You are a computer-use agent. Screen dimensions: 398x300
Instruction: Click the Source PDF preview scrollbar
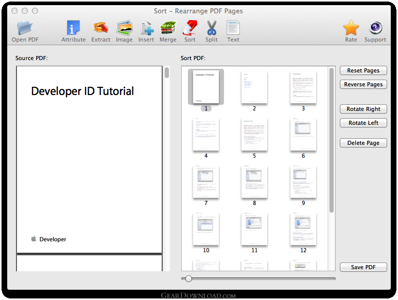pyautogui.click(x=167, y=72)
